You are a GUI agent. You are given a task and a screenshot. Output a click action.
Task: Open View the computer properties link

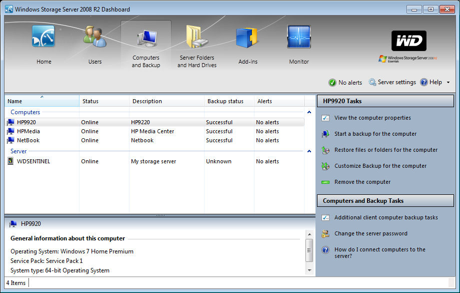tap(372, 118)
